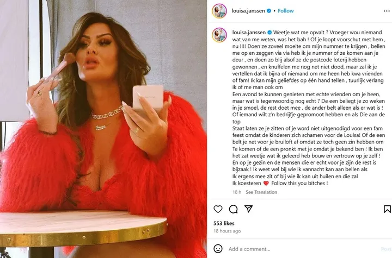Like the post with the heart icon
Screen dimensions: 392x258
(218, 209)
